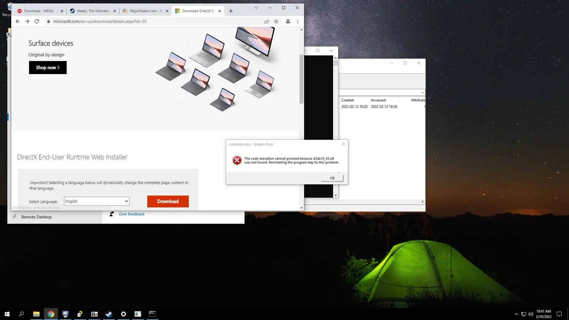Screen dimensions: 569x320
Task: Show hidden system tray icons
Action: pyautogui.click(x=516, y=314)
